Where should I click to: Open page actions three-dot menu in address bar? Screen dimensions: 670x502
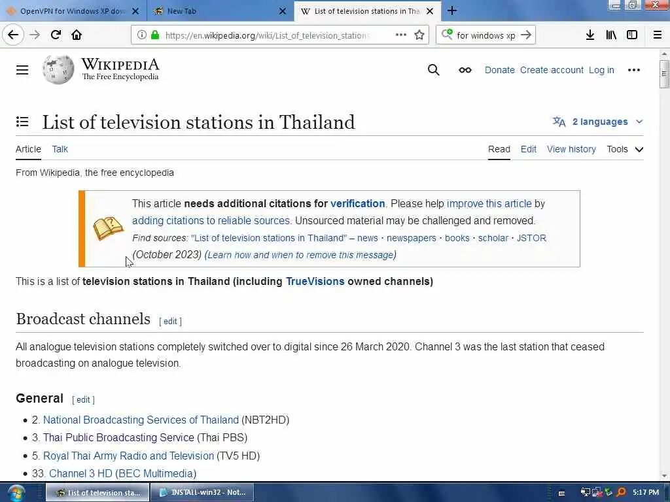coord(401,35)
